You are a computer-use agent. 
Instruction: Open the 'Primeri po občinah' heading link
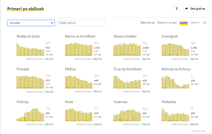pyautogui.click(x=25, y=9)
